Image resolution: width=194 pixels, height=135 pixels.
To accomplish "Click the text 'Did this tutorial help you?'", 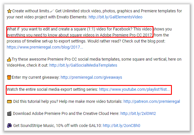I will click(x=36, y=101).
